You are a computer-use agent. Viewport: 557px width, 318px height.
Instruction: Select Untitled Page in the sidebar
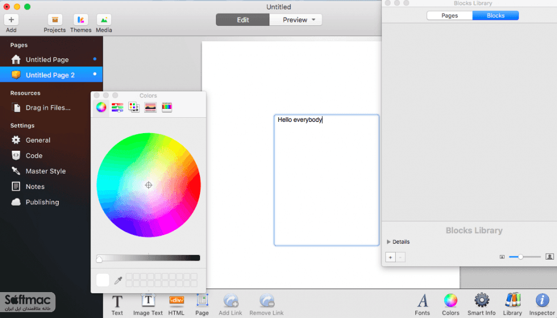pos(51,59)
